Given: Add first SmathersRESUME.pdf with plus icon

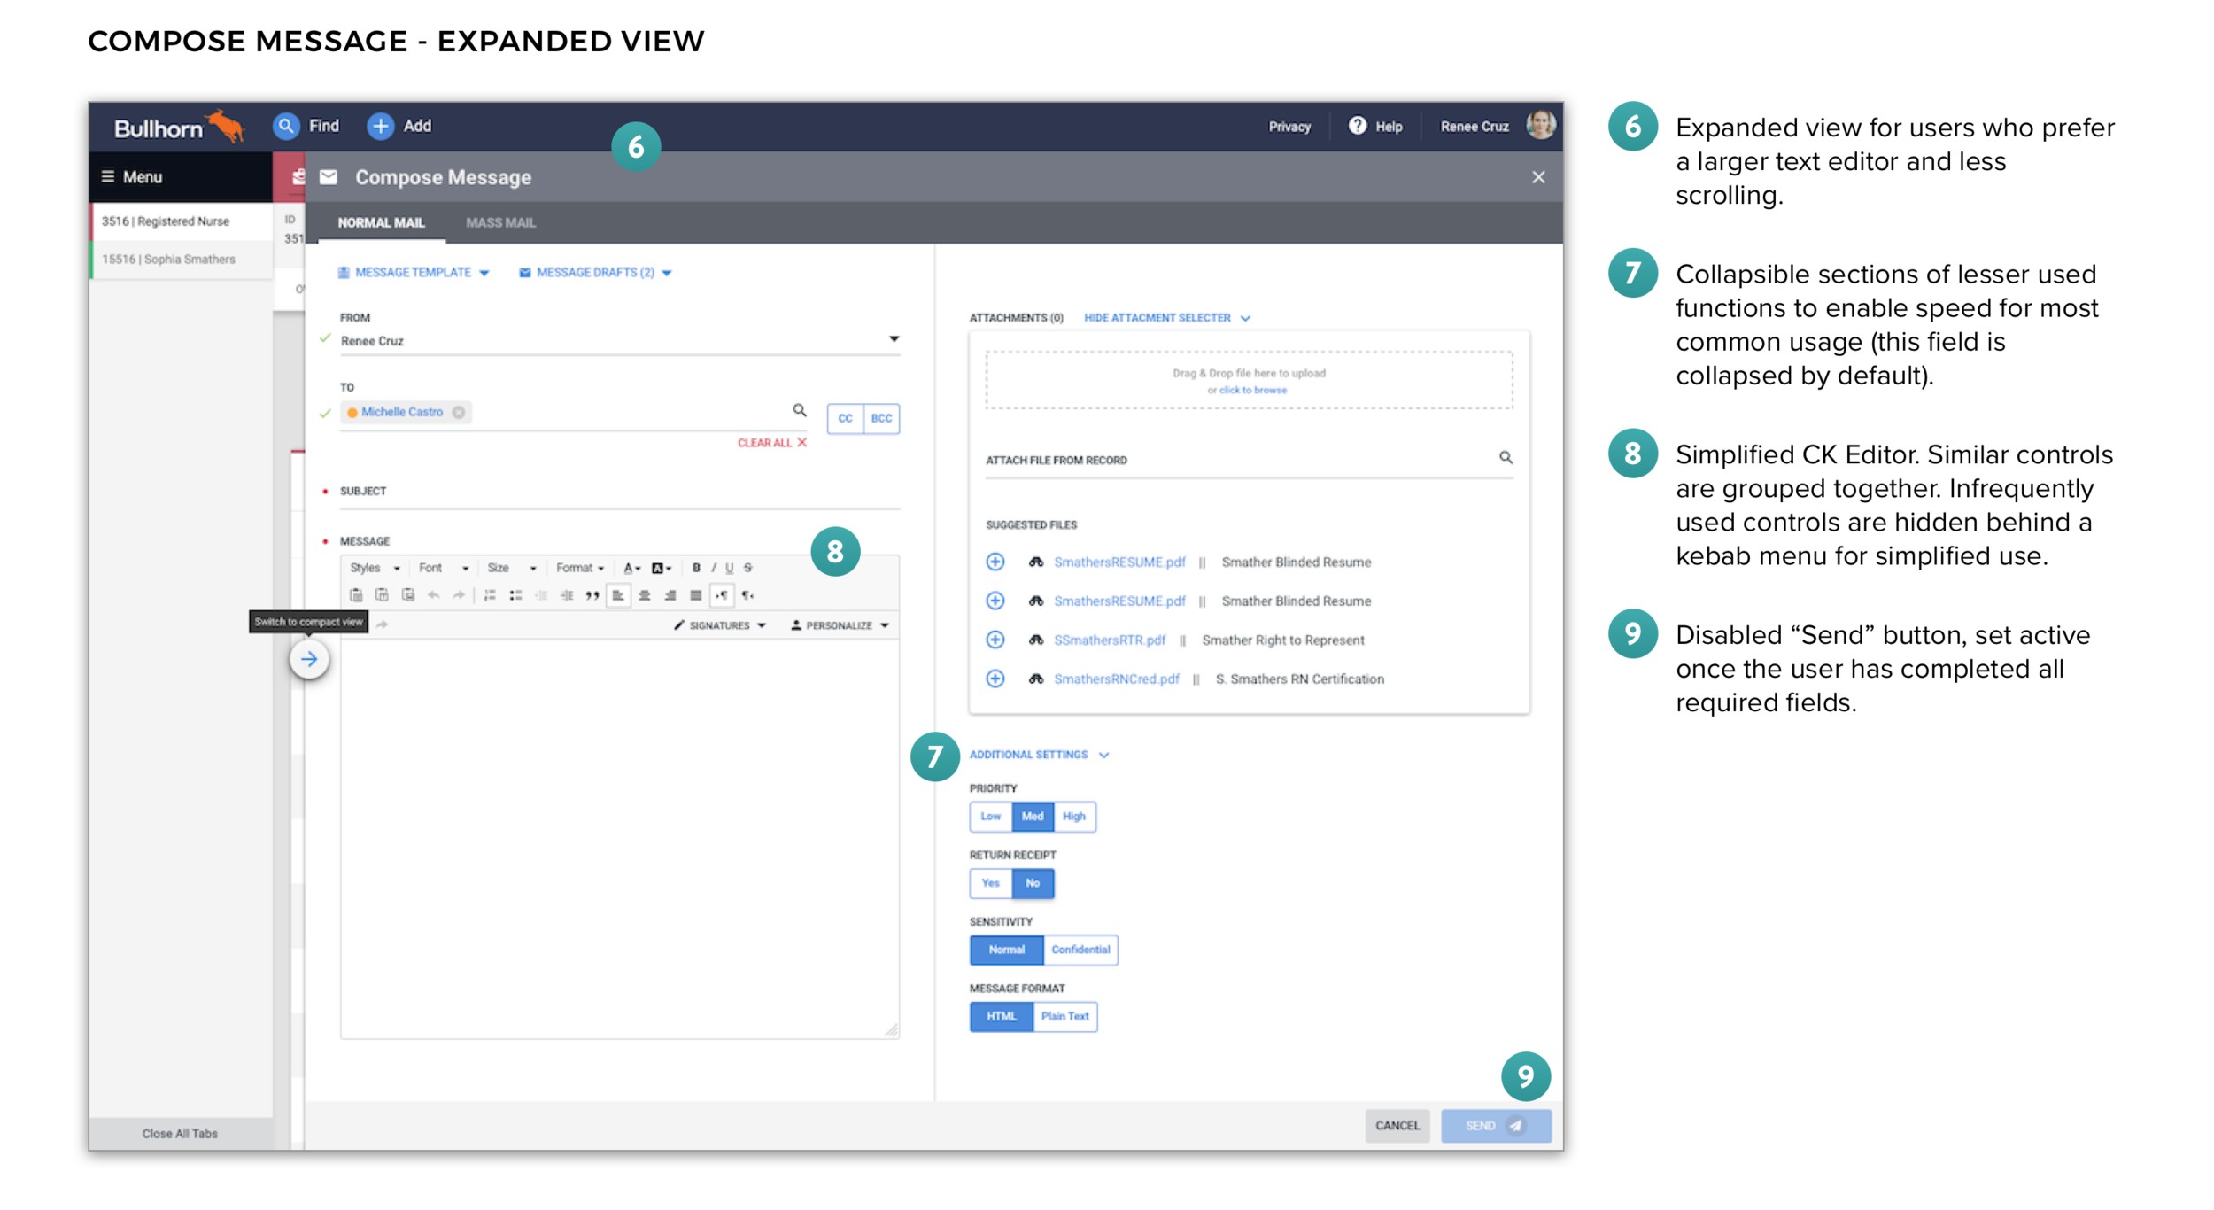Looking at the screenshot, I should [x=995, y=562].
